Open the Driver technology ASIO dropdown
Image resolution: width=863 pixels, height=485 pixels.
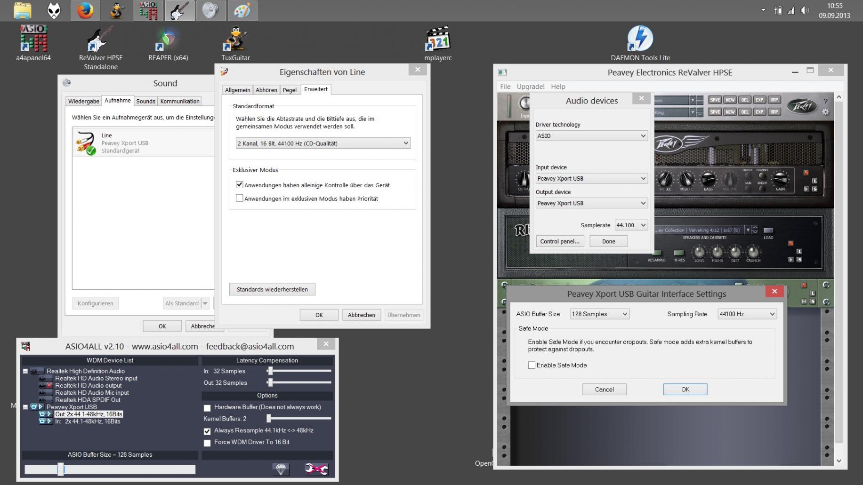(591, 135)
